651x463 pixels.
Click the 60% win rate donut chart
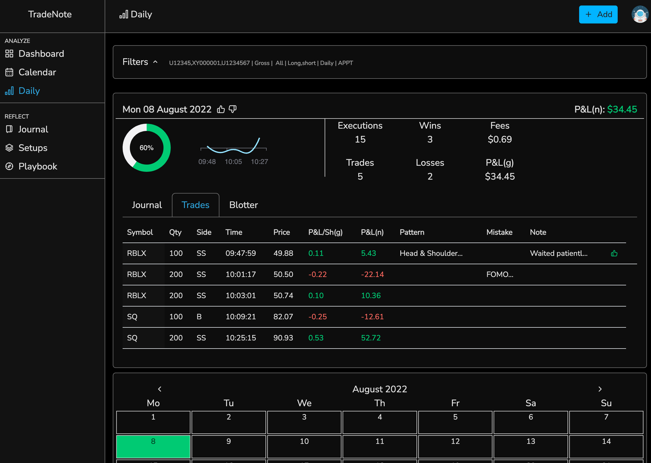coord(147,148)
